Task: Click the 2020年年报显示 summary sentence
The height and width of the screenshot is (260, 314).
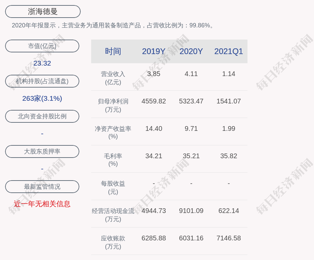Action: click(113, 25)
